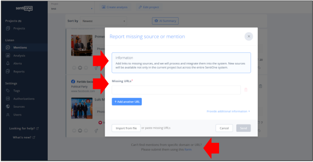Click the Add another URL button

click(127, 102)
